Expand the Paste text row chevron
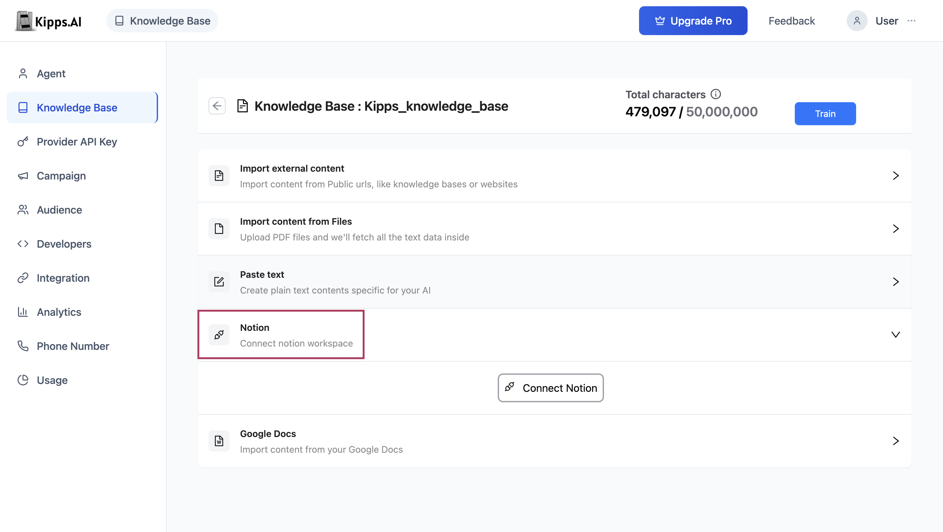943x532 pixels. pos(895,281)
